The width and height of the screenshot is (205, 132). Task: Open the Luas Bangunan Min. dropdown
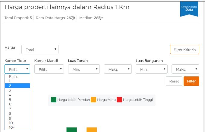click(x=152, y=69)
